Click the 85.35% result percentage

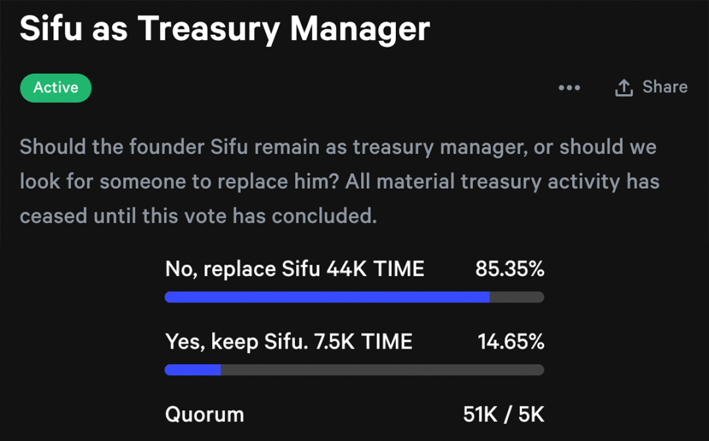pos(509,269)
